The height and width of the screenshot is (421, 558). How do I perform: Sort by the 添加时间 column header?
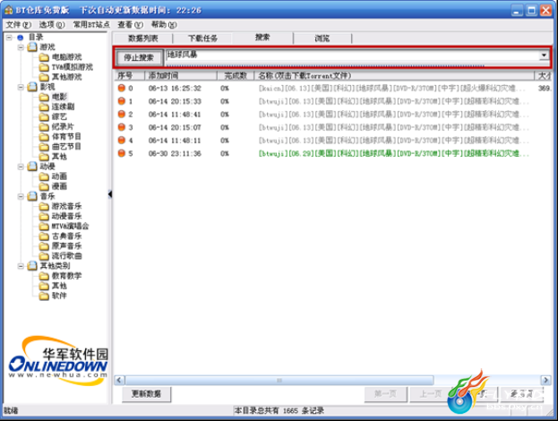(181, 76)
